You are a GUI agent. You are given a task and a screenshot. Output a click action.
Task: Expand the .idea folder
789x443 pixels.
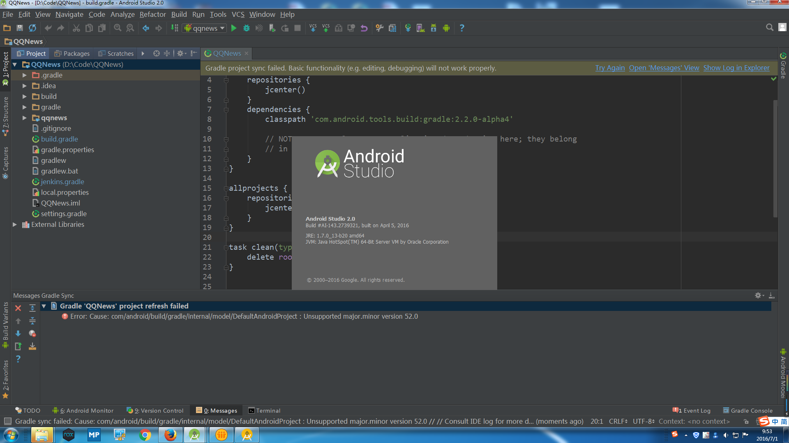click(x=25, y=86)
